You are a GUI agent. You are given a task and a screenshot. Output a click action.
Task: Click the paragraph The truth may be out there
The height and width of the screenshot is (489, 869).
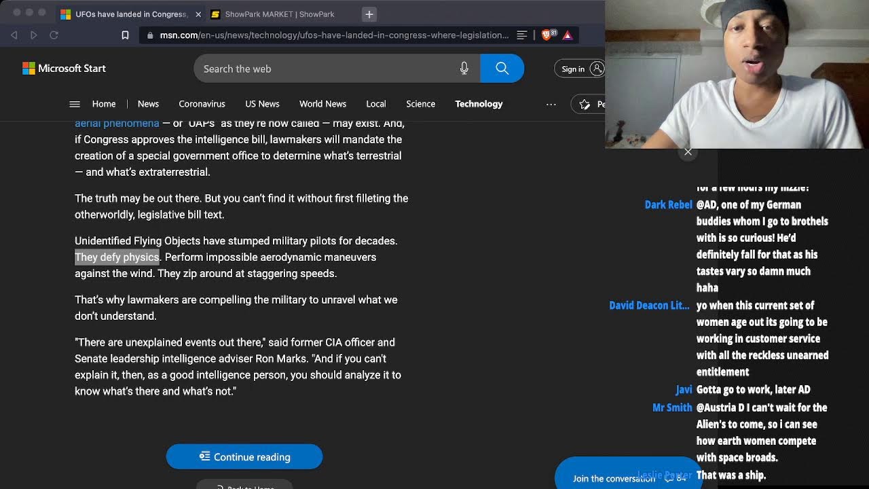tap(241, 206)
